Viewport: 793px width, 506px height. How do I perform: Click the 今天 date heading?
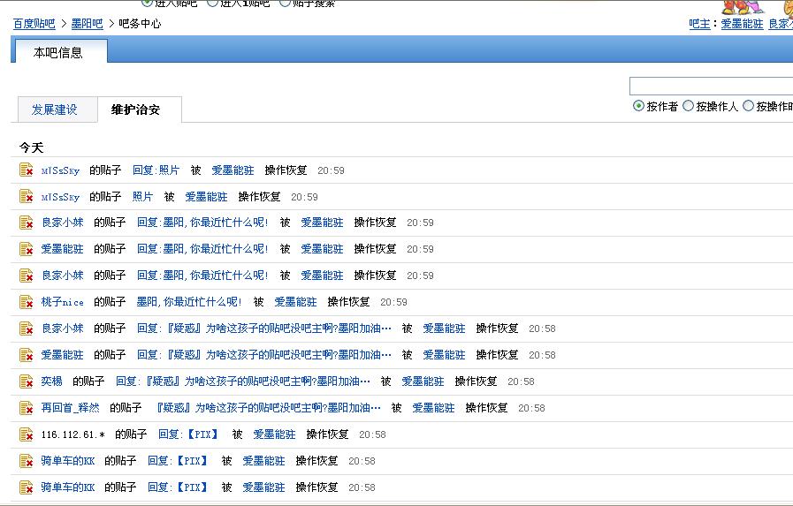(31, 147)
